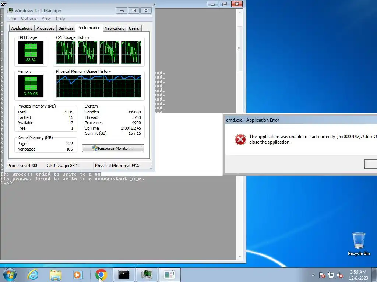377x282 pixels.
Task: Switch to the Processes tab
Action: pos(45,28)
